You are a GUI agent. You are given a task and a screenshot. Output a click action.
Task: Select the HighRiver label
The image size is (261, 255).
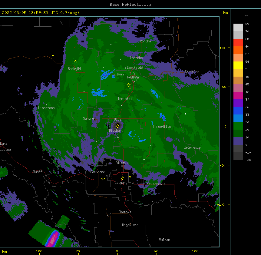pyautogui.click(x=130, y=225)
